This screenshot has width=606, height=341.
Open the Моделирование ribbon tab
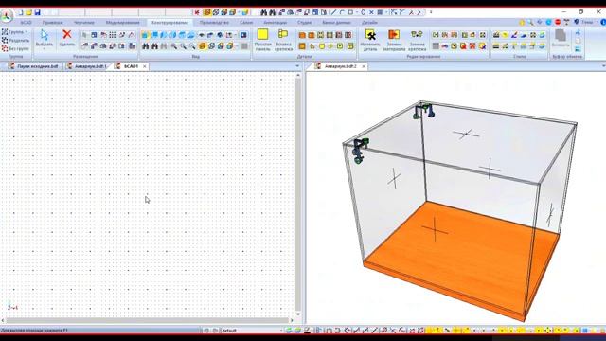point(122,23)
